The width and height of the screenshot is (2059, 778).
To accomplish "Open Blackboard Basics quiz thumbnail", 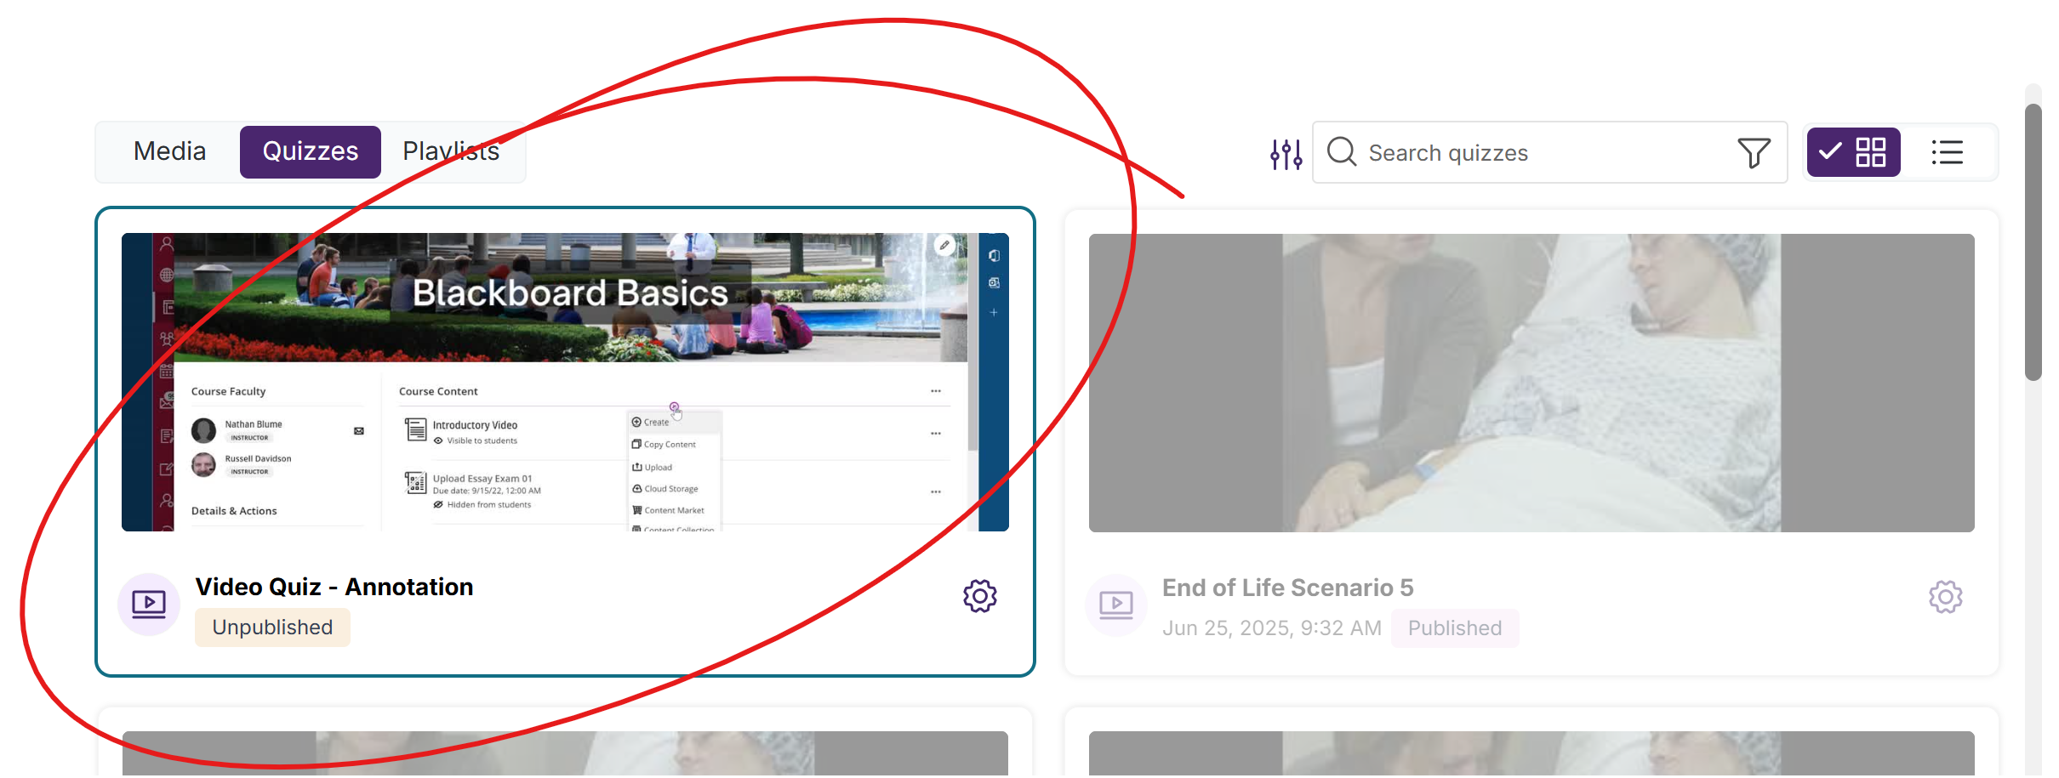I will click(565, 382).
